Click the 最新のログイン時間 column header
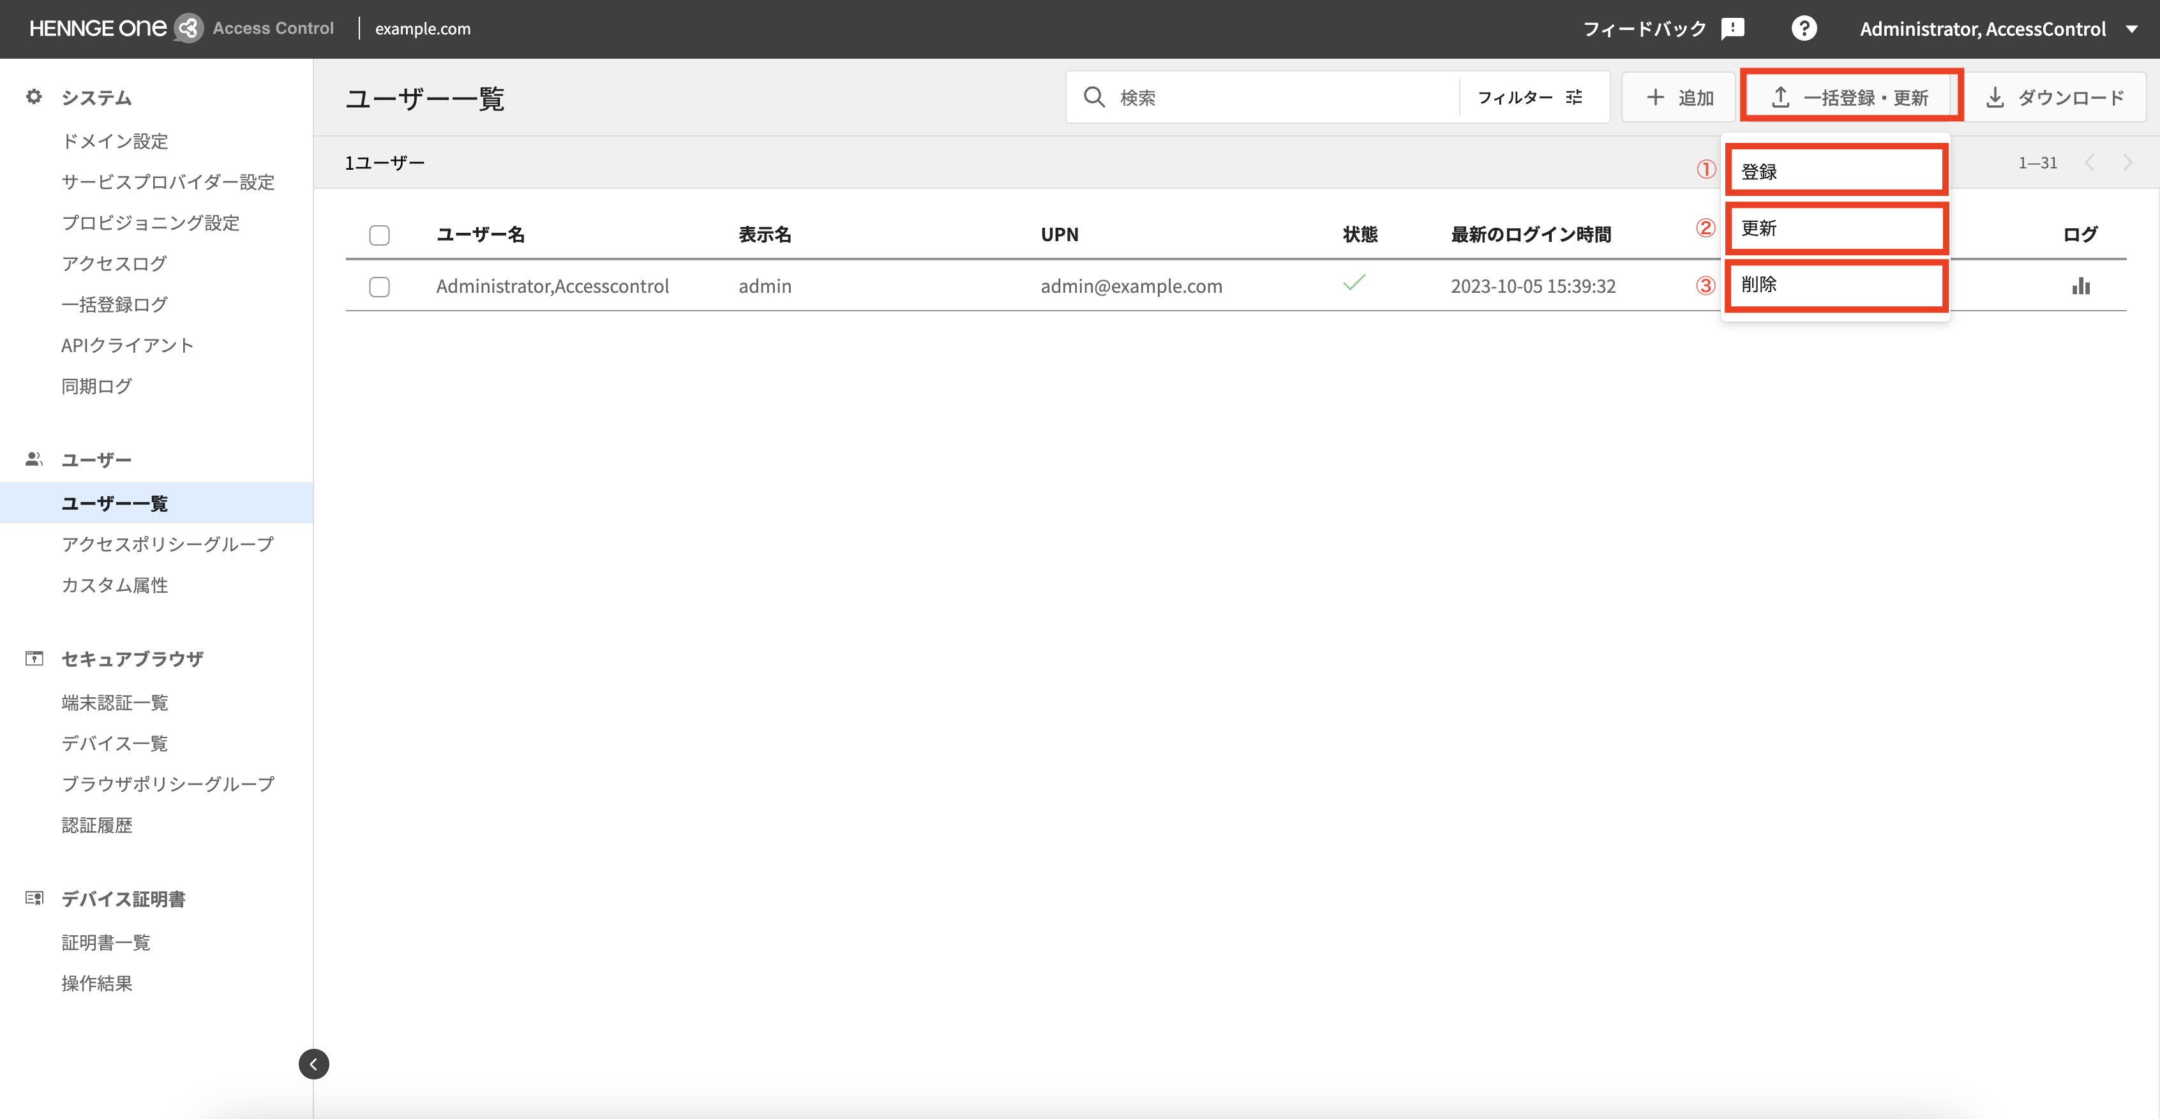The height and width of the screenshot is (1119, 2160). (1531, 235)
